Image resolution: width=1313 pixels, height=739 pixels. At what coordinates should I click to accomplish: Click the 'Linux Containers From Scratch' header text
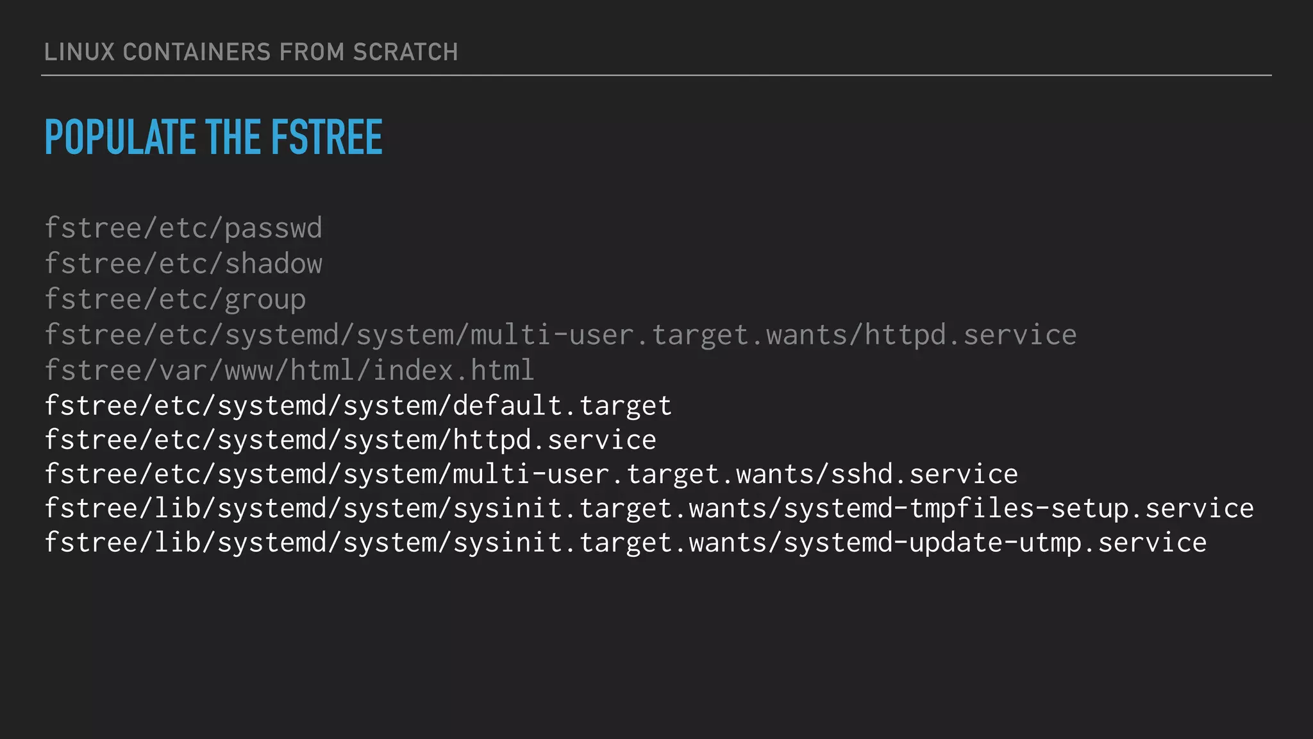pos(251,52)
